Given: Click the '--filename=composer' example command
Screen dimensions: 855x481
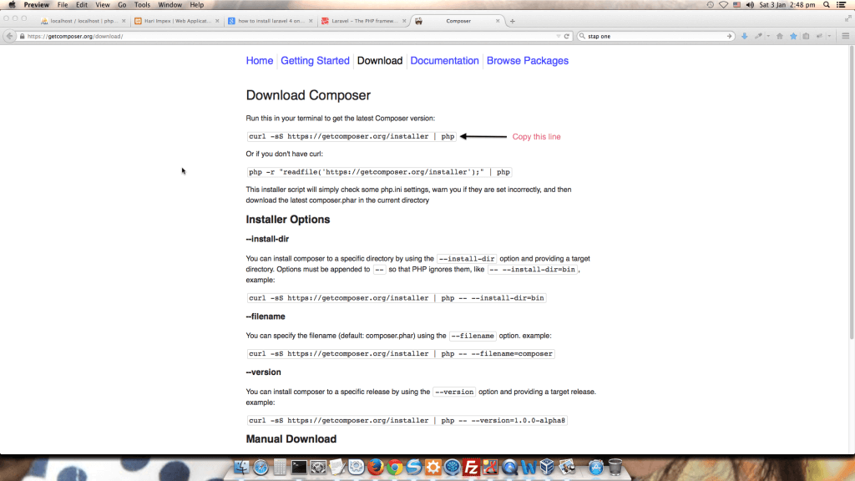Looking at the screenshot, I should click(401, 353).
